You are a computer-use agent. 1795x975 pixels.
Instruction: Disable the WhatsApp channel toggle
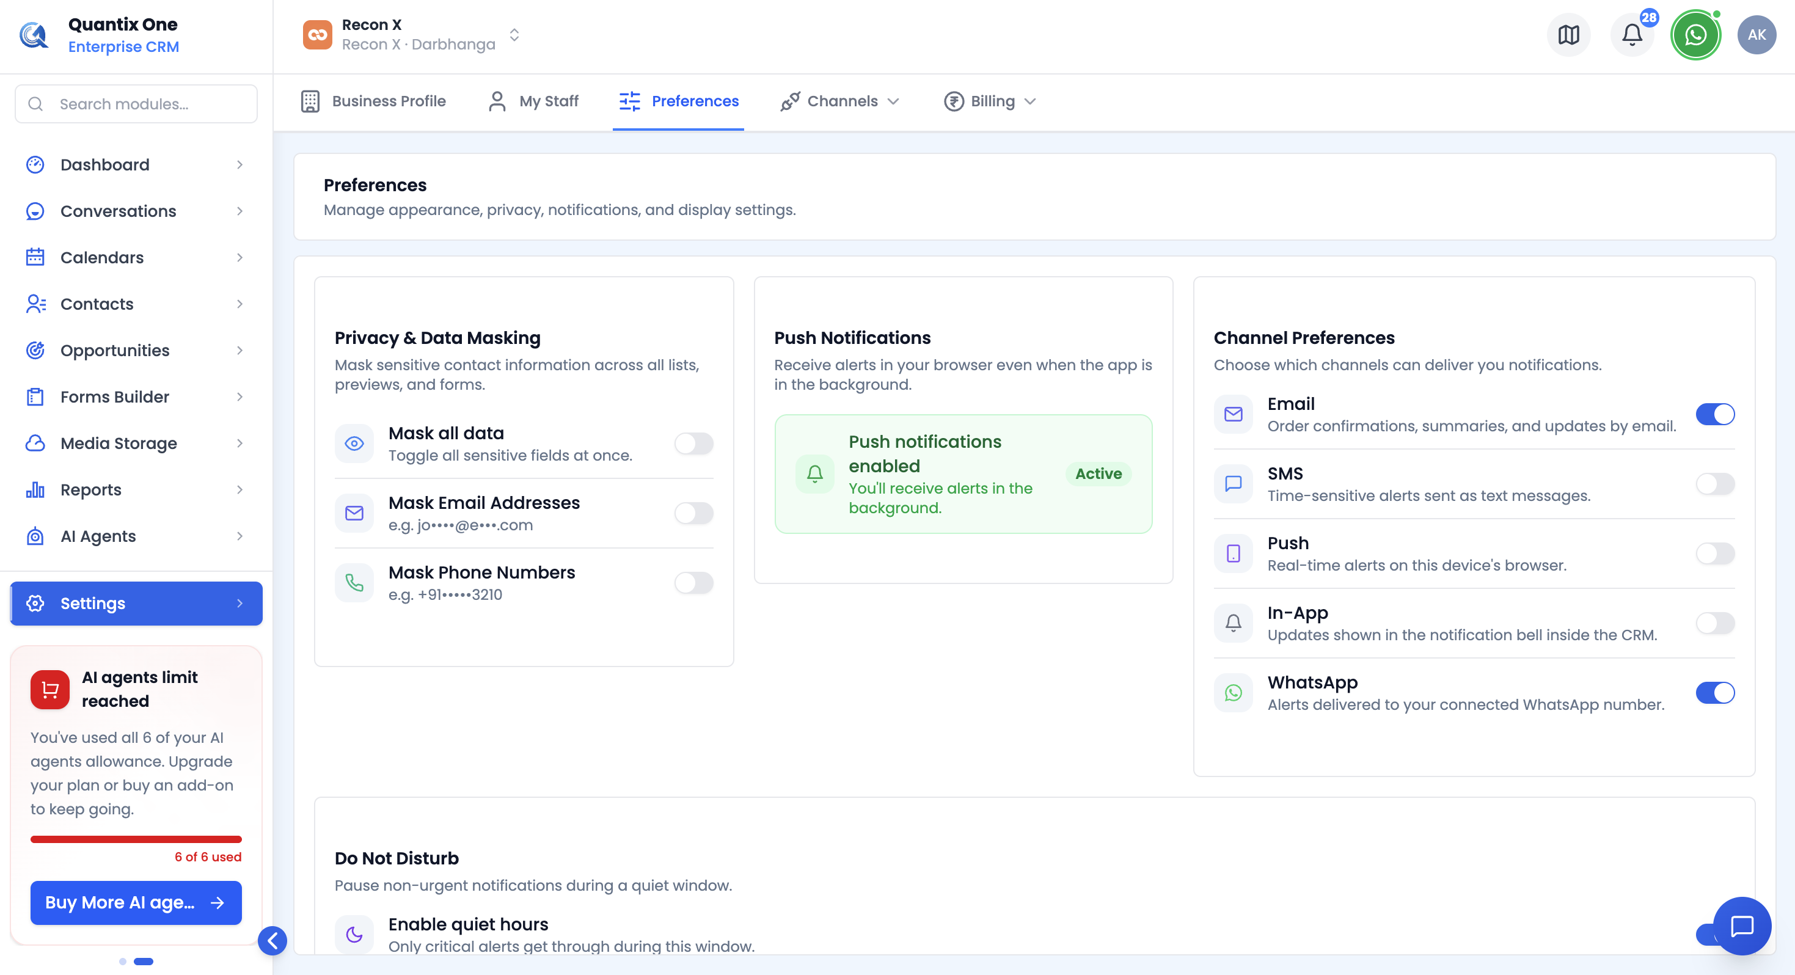click(1715, 693)
